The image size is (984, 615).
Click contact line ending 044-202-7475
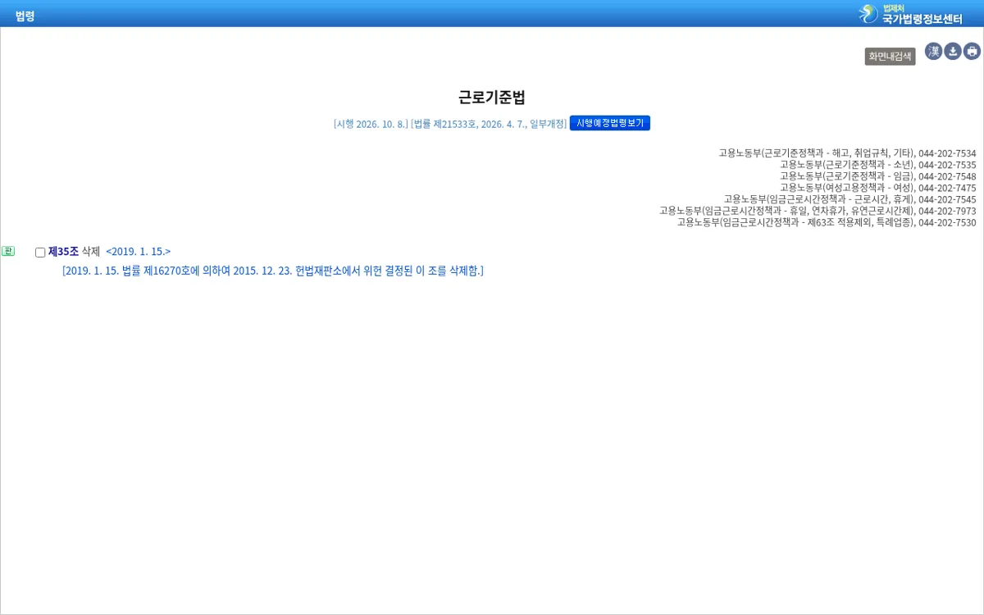point(877,188)
